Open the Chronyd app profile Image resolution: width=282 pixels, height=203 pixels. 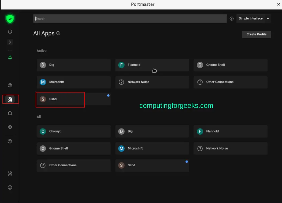74,131
